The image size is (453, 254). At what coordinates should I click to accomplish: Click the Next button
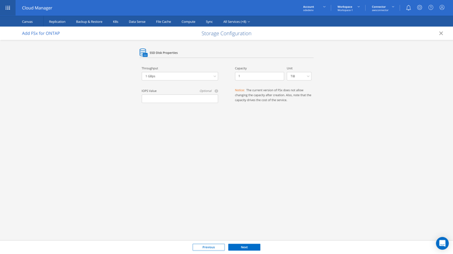(244, 247)
